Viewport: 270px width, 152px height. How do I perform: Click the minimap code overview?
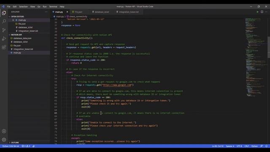(x=256, y=57)
